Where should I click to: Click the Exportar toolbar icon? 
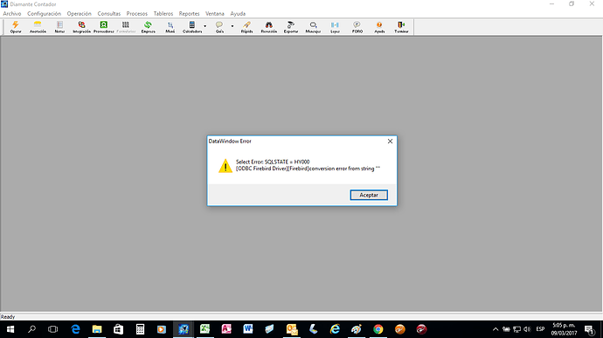click(291, 27)
